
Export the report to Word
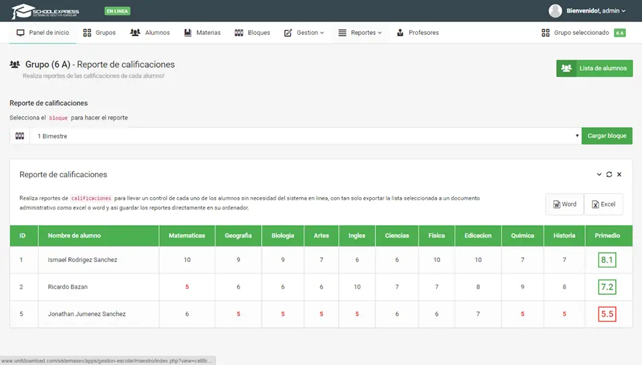[x=564, y=204]
